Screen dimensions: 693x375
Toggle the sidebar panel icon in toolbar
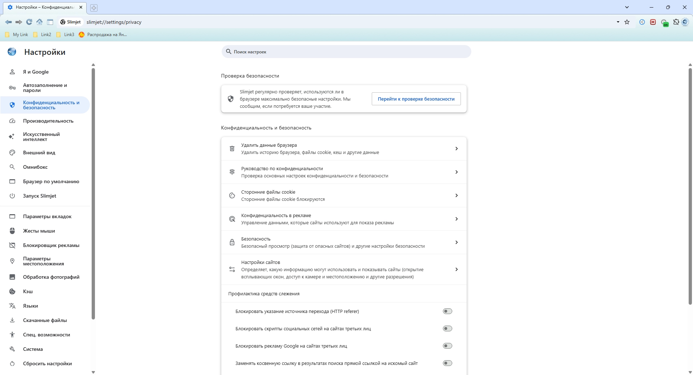coord(50,22)
